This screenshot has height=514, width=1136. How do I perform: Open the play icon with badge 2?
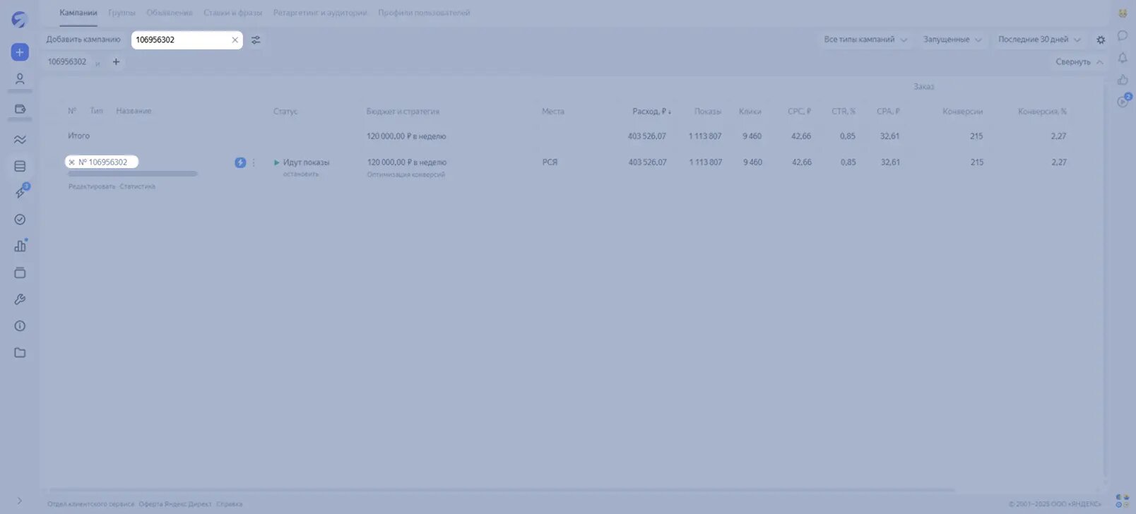[x=1123, y=101]
